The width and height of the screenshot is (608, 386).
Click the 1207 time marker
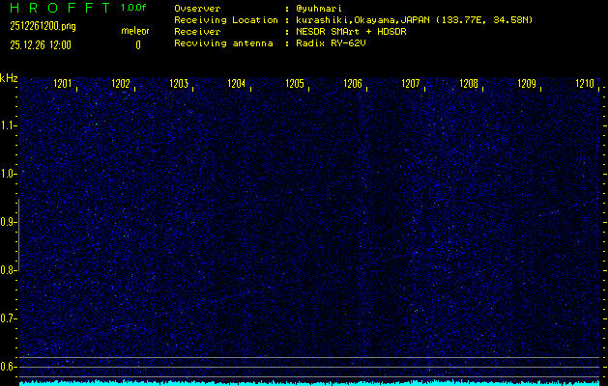coord(411,84)
